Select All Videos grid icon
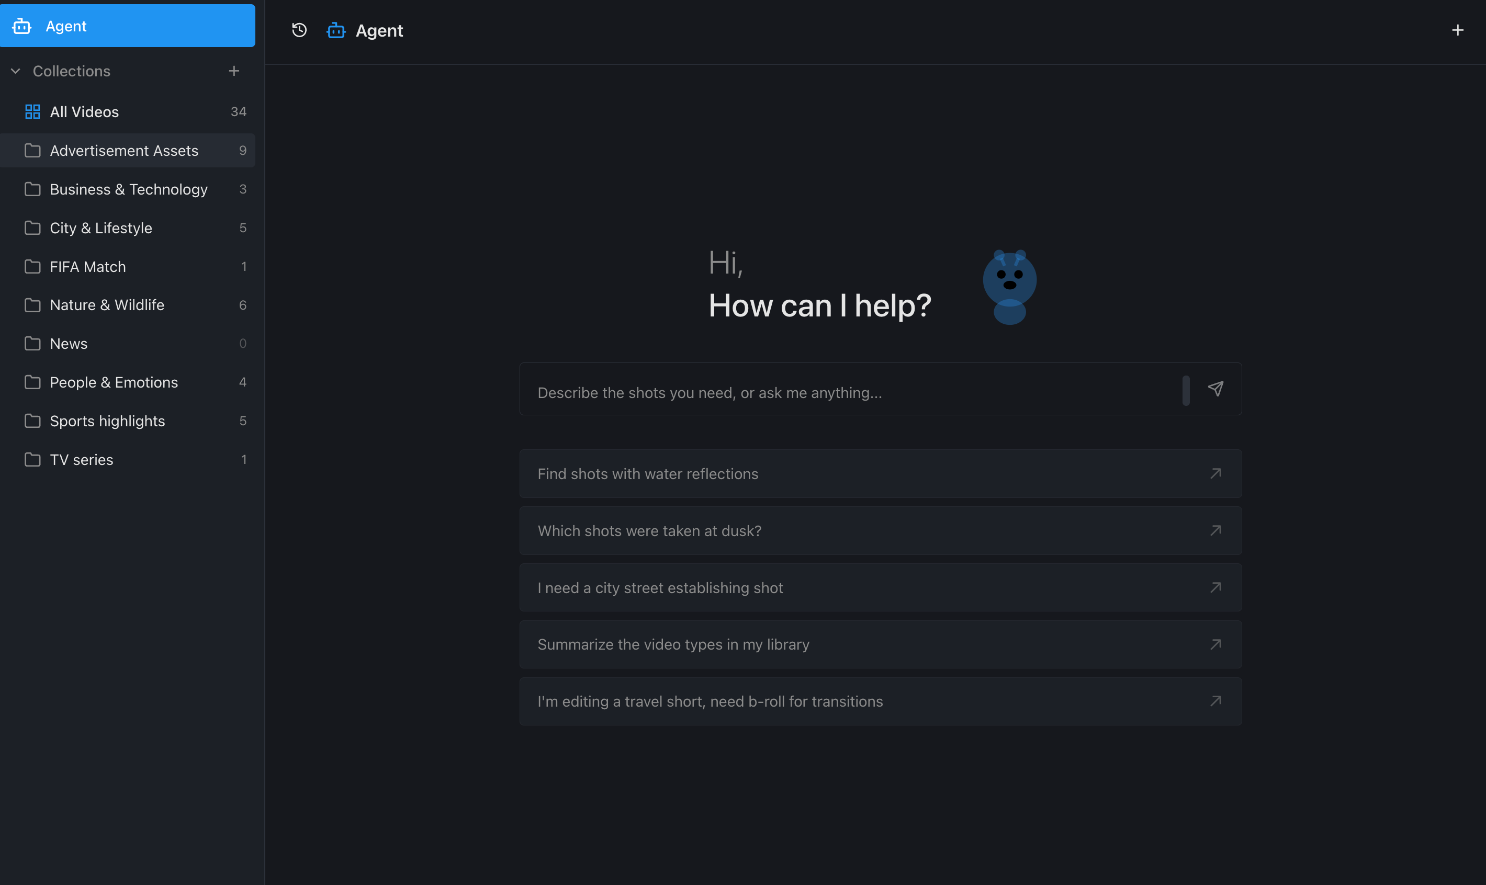Viewport: 1486px width, 885px height. pos(32,112)
